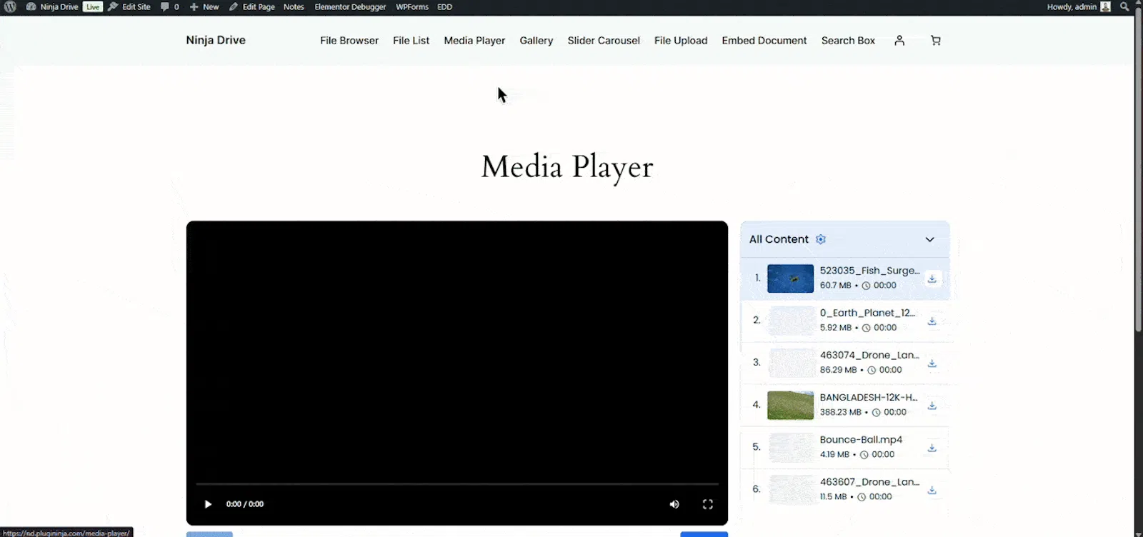The height and width of the screenshot is (537, 1143).
Task: Click the WordPress logo in admin bar
Action: pyautogui.click(x=10, y=7)
